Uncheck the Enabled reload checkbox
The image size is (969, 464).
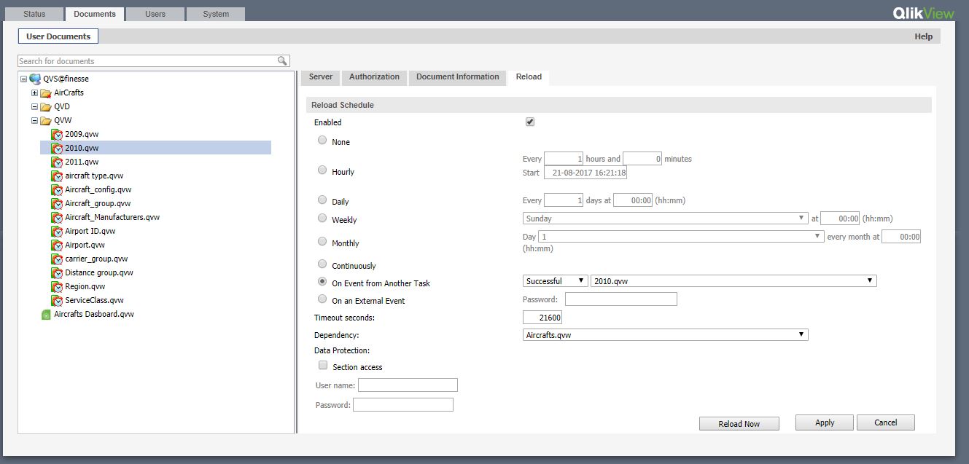click(530, 122)
